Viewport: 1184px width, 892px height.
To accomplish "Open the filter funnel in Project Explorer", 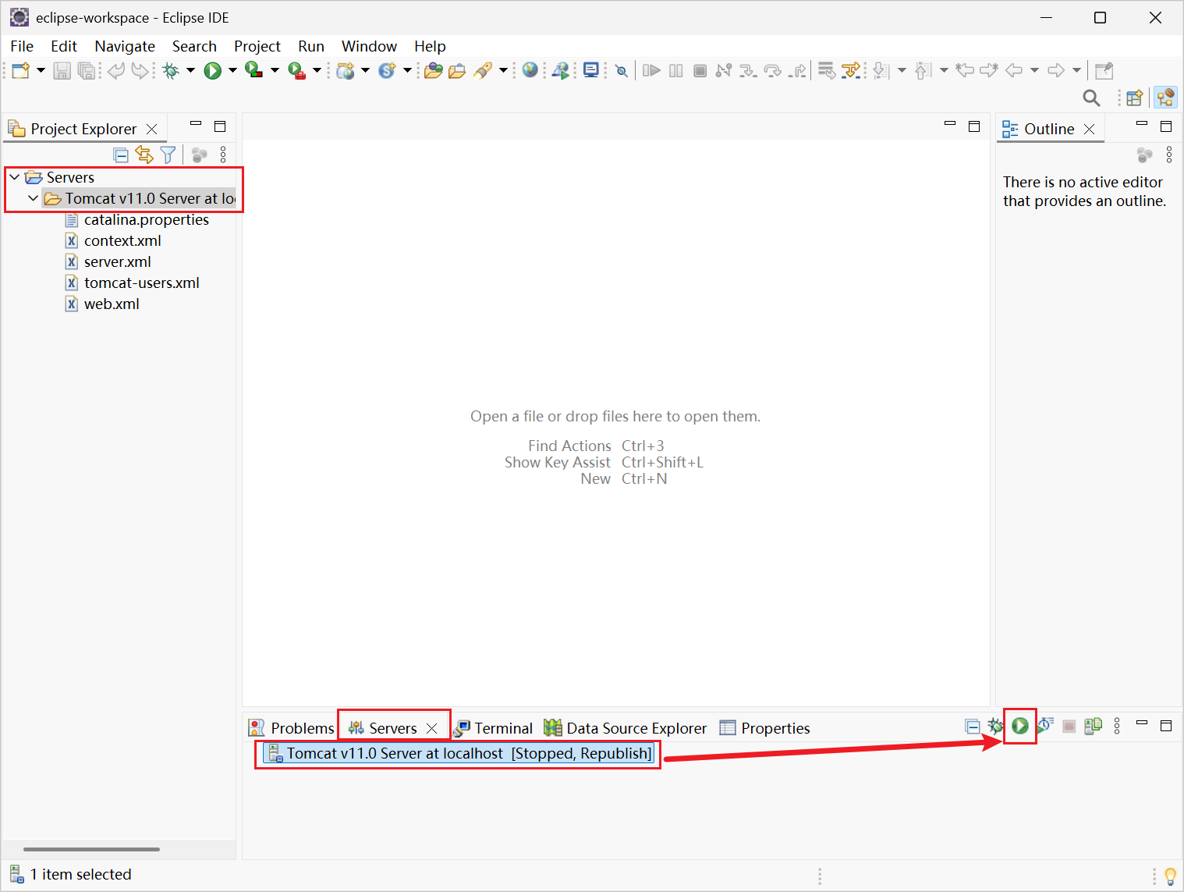I will tap(168, 155).
